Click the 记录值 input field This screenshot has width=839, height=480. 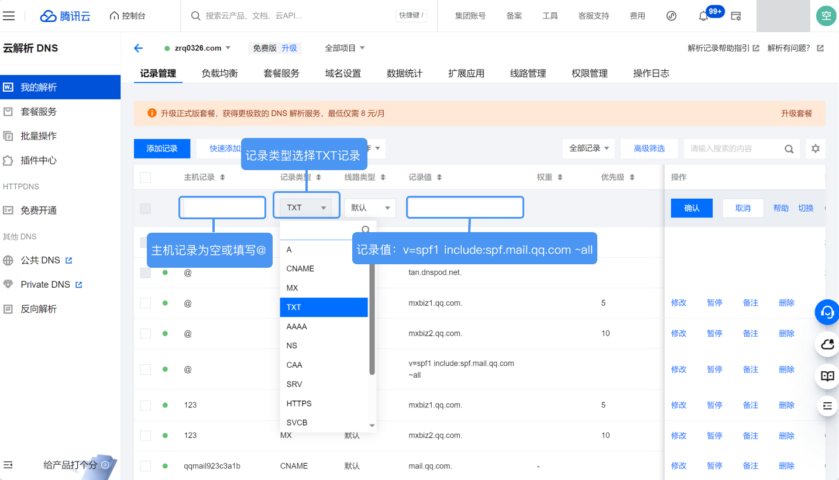465,208
